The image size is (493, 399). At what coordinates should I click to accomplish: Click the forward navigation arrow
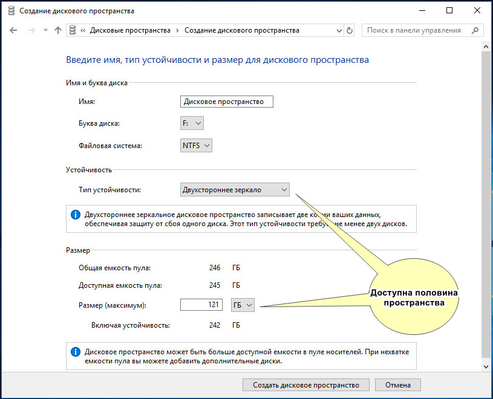pyautogui.click(x=31, y=30)
